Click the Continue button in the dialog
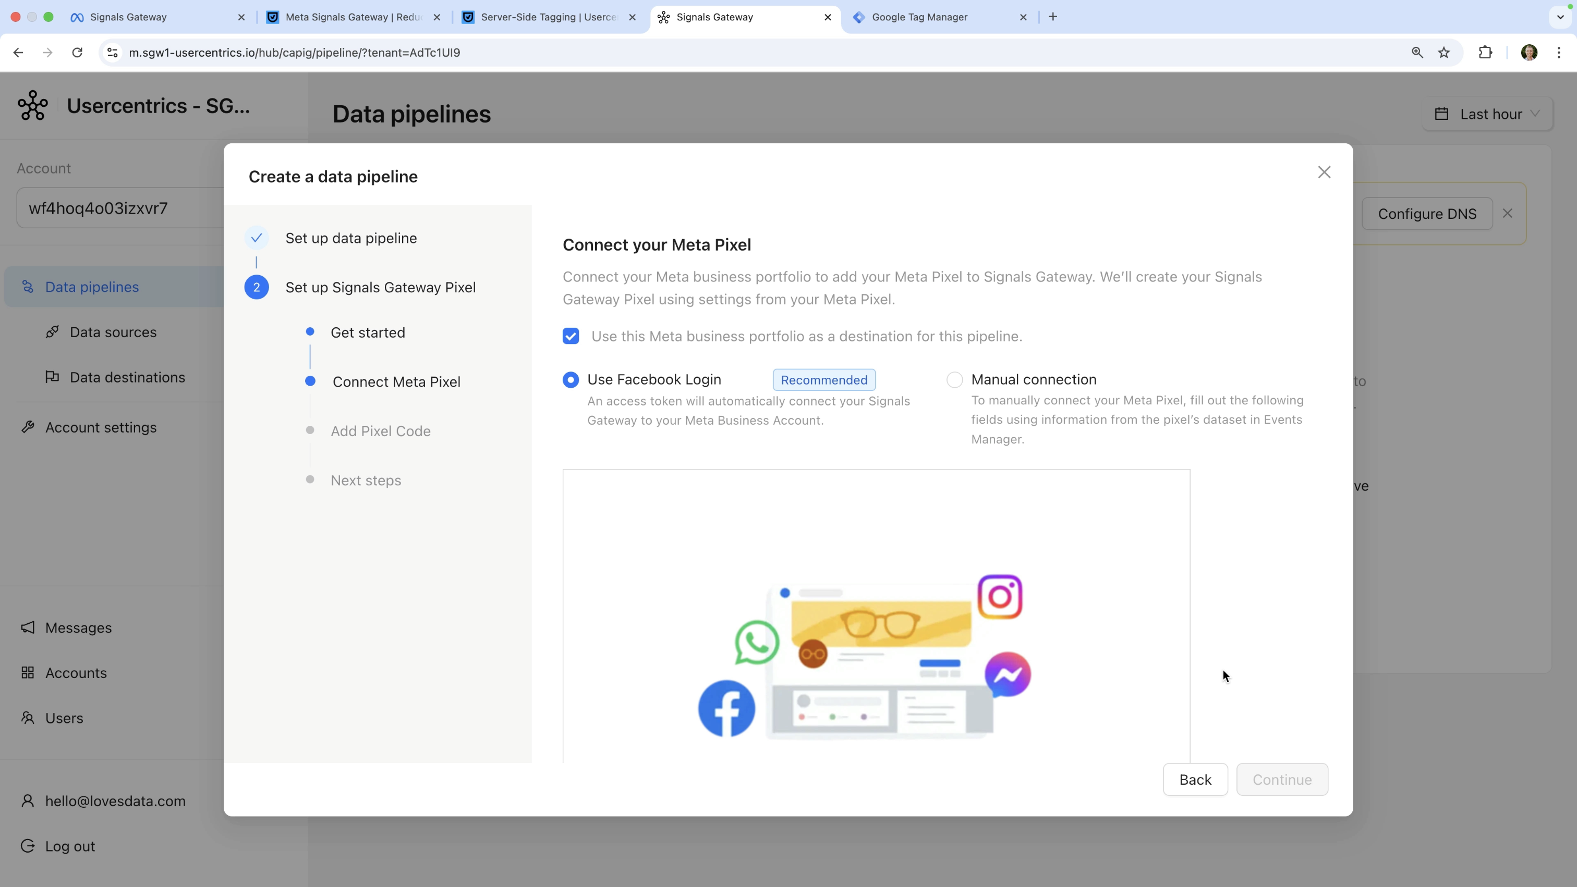This screenshot has height=887, width=1577. tap(1282, 779)
